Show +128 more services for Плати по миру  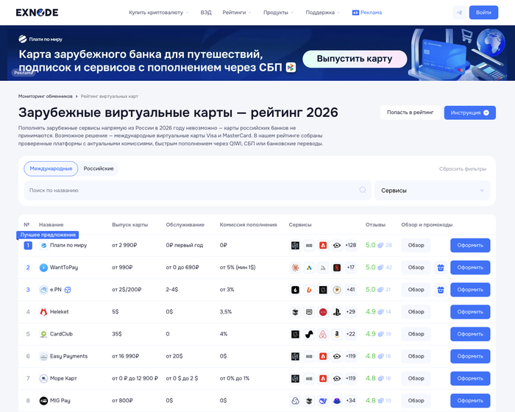[351, 246]
